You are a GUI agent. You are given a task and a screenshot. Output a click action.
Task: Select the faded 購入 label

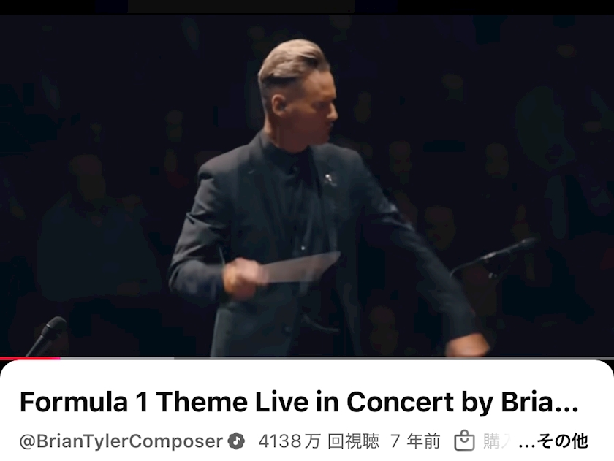[498, 441]
